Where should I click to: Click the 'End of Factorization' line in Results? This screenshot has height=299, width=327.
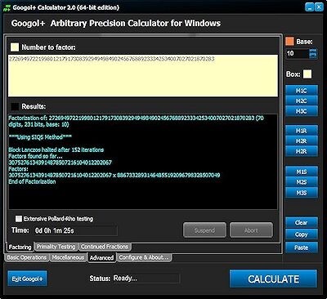pyautogui.click(x=32, y=181)
